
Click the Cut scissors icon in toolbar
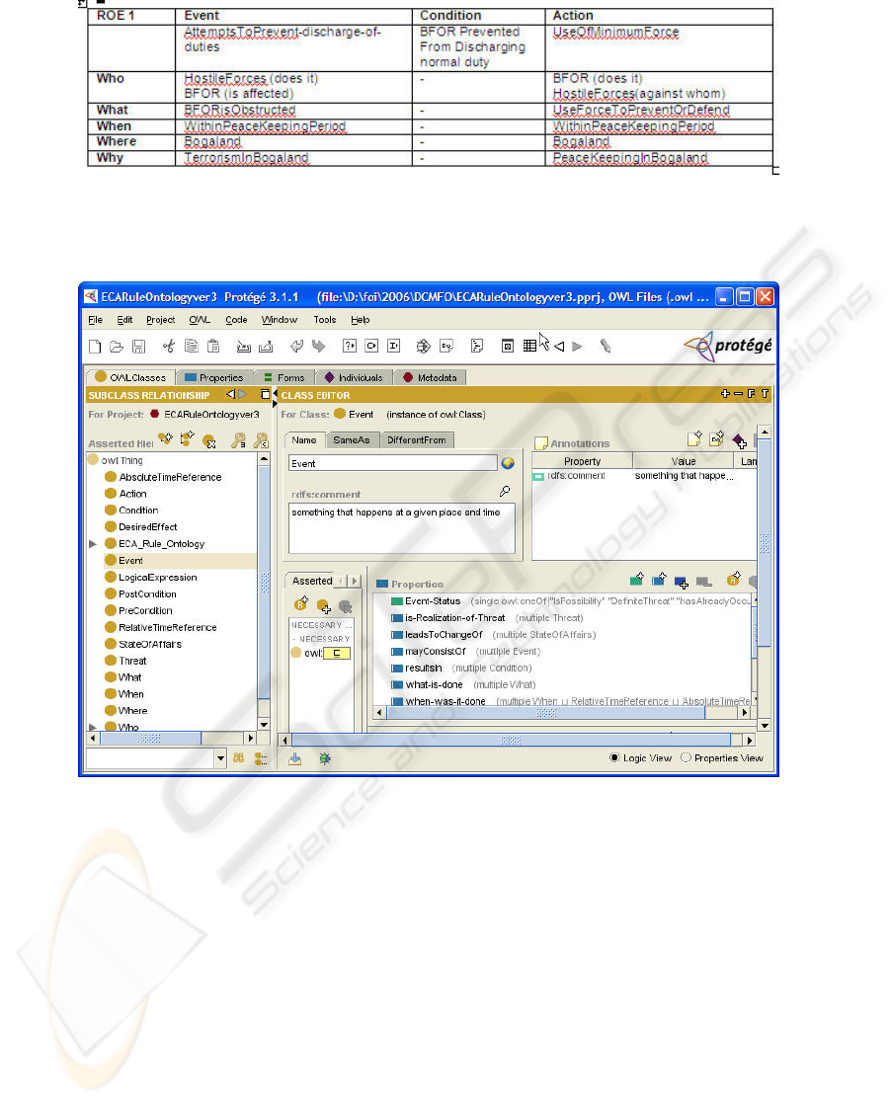tap(169, 347)
